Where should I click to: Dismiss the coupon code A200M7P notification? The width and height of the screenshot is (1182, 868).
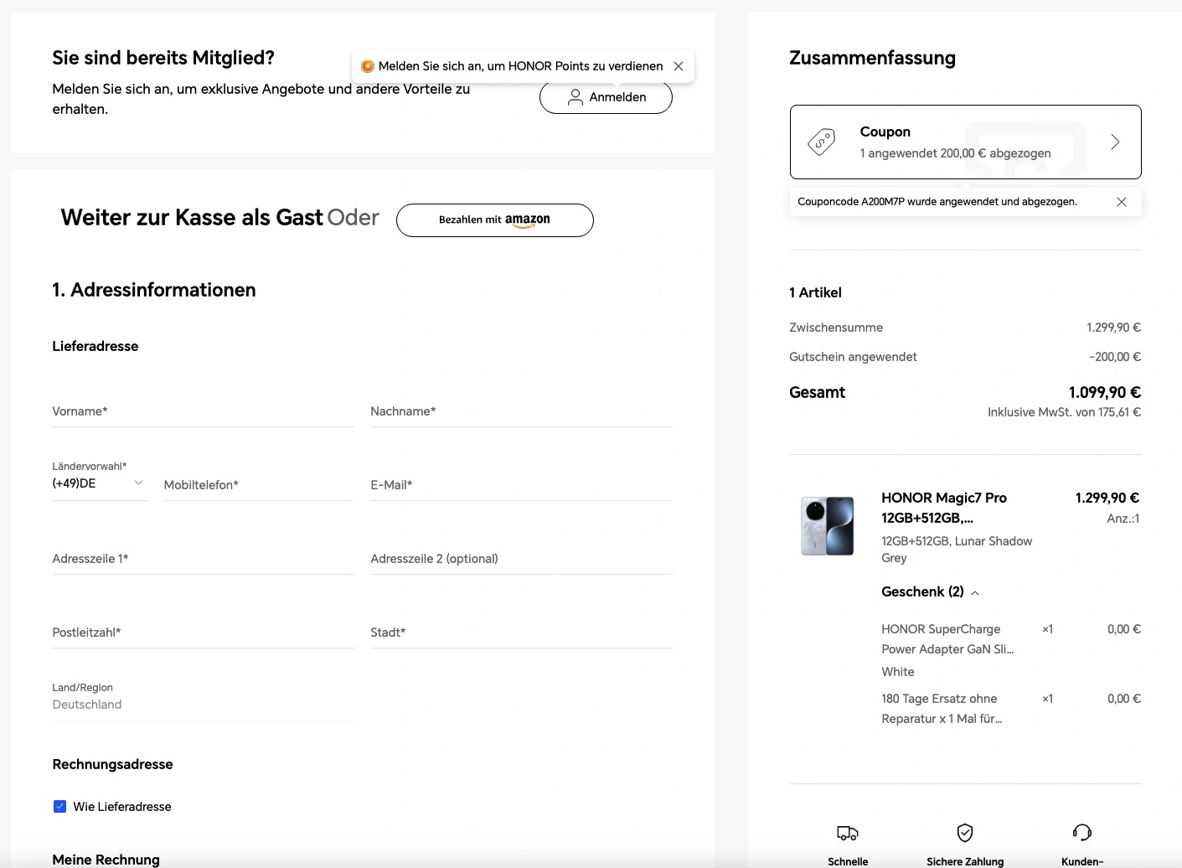tap(1122, 202)
